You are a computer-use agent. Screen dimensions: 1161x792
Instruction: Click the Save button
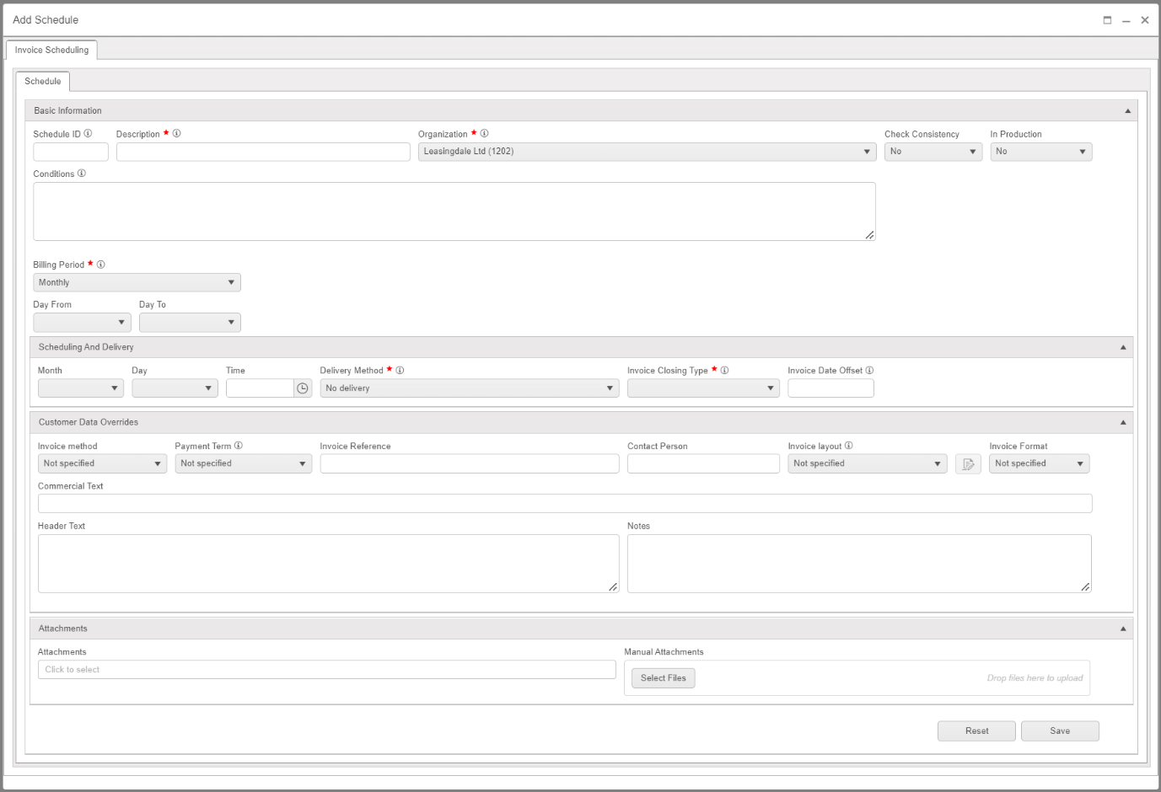1060,730
